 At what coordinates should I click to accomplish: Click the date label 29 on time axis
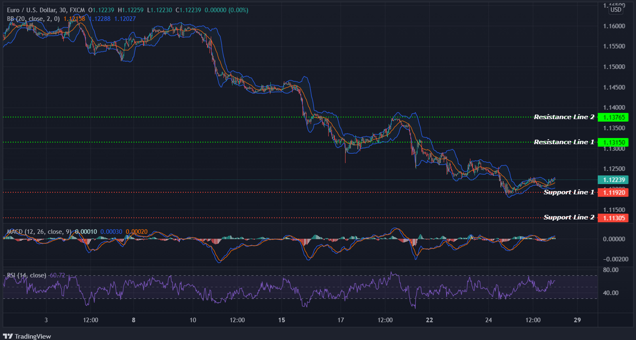[577, 320]
